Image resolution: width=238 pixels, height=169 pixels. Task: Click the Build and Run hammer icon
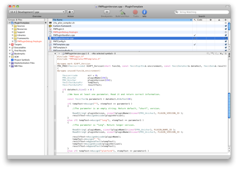(122, 12)
